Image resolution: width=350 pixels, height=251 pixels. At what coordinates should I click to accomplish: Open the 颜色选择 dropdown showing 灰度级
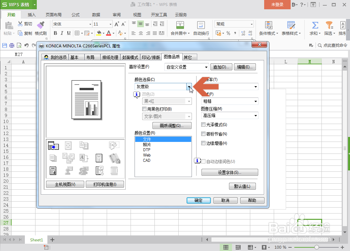(x=163, y=87)
